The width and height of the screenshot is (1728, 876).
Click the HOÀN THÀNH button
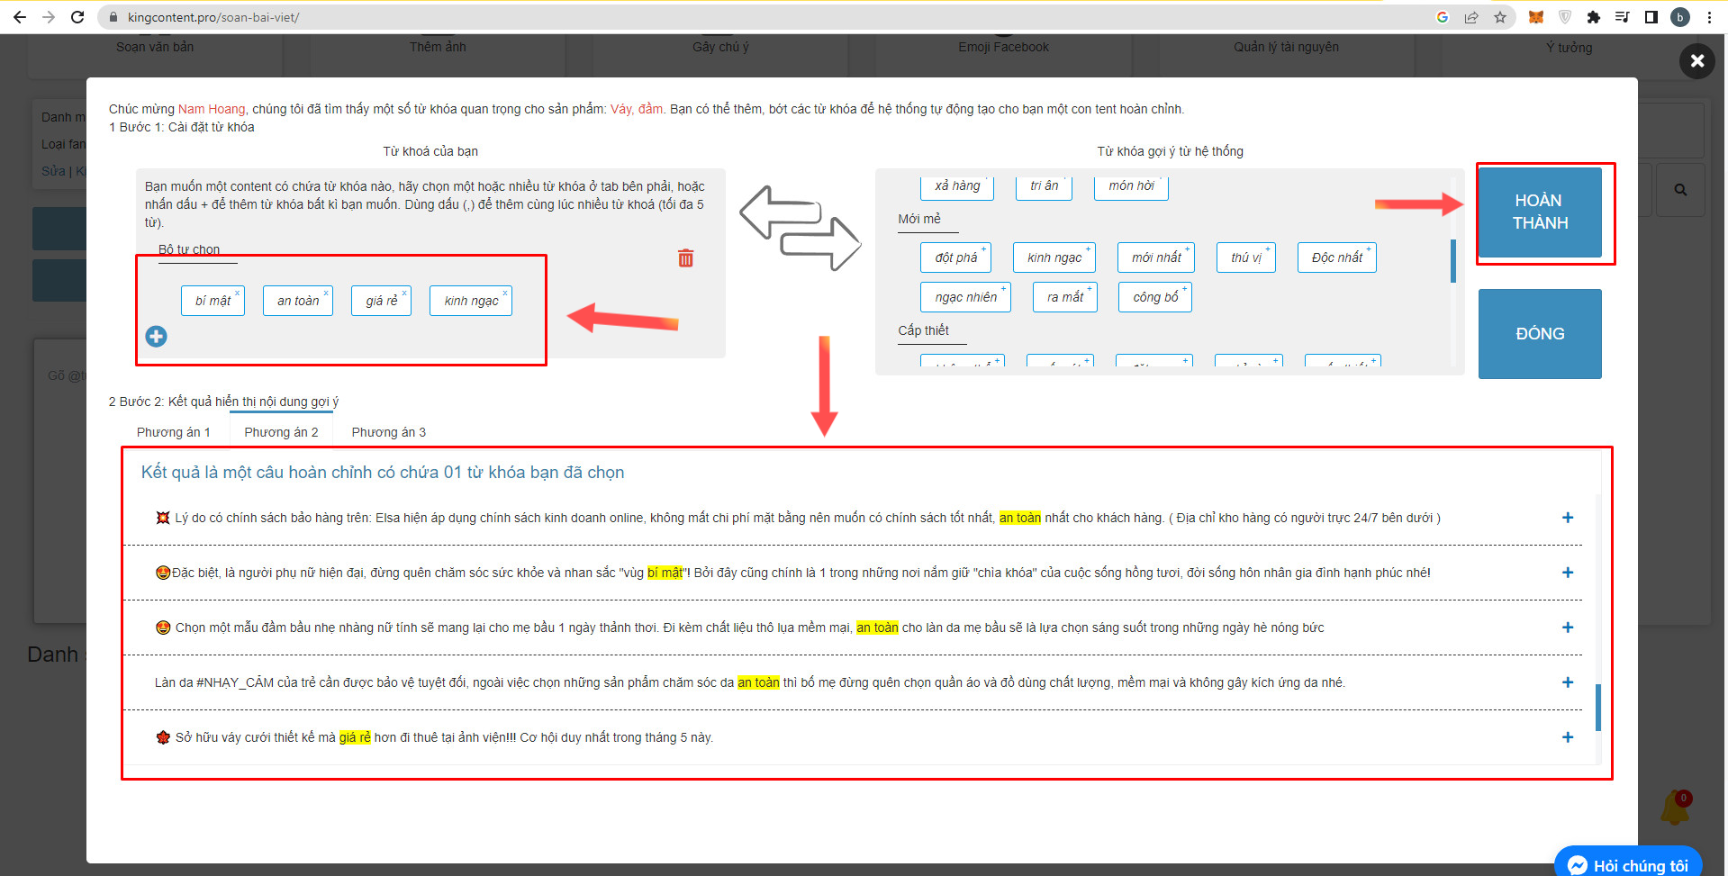coord(1540,212)
